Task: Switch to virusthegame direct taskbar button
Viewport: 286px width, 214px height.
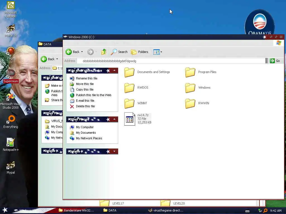Action: [x=166, y=210]
